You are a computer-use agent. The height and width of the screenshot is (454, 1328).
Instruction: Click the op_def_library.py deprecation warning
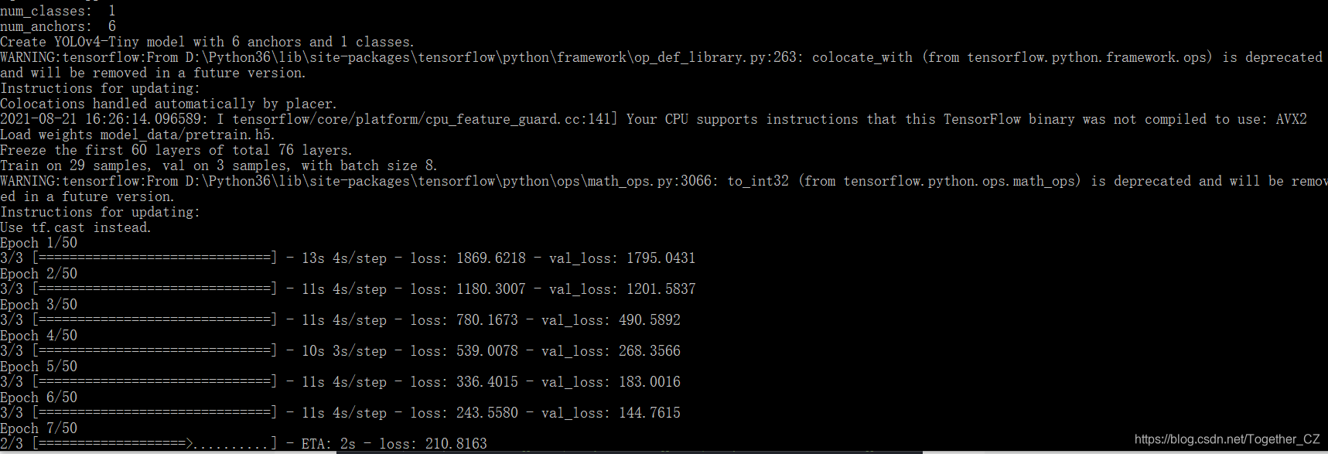pos(661,65)
